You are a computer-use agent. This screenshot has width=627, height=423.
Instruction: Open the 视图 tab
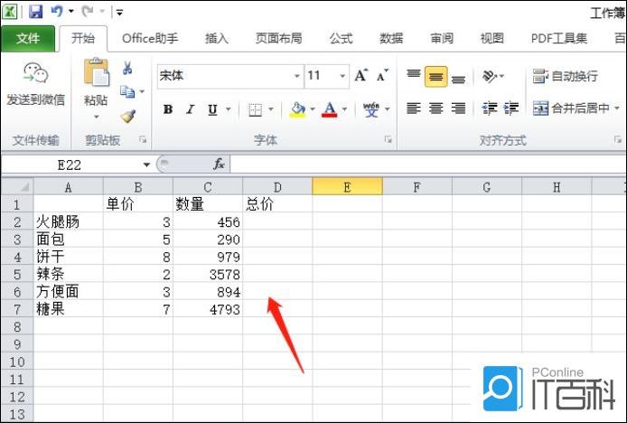click(x=491, y=39)
